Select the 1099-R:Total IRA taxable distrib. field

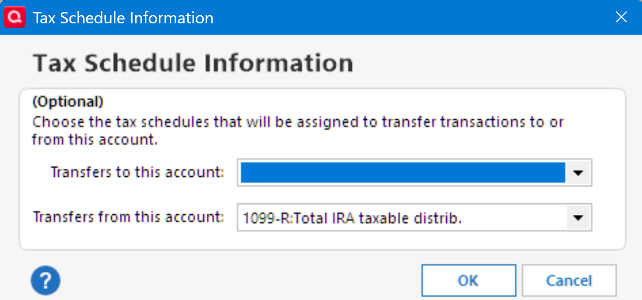[402, 218]
